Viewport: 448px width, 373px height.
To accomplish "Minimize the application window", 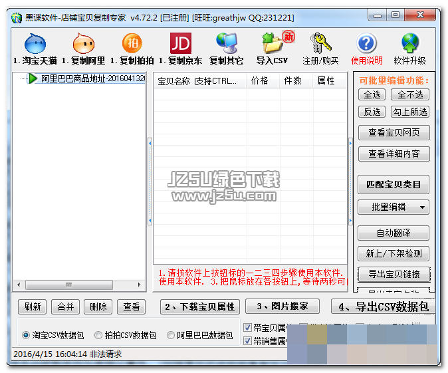I will tap(378, 15).
